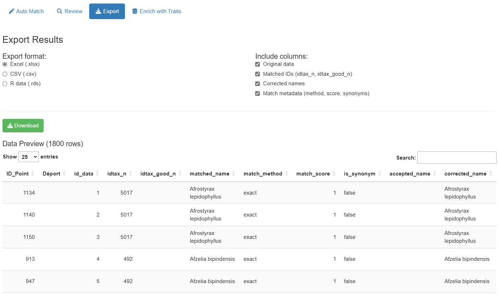
Task: Switch to the Auto Match tab
Action: coord(27,11)
